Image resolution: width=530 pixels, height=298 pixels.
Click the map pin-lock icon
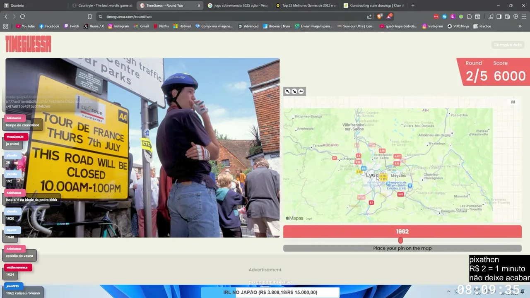(x=301, y=91)
